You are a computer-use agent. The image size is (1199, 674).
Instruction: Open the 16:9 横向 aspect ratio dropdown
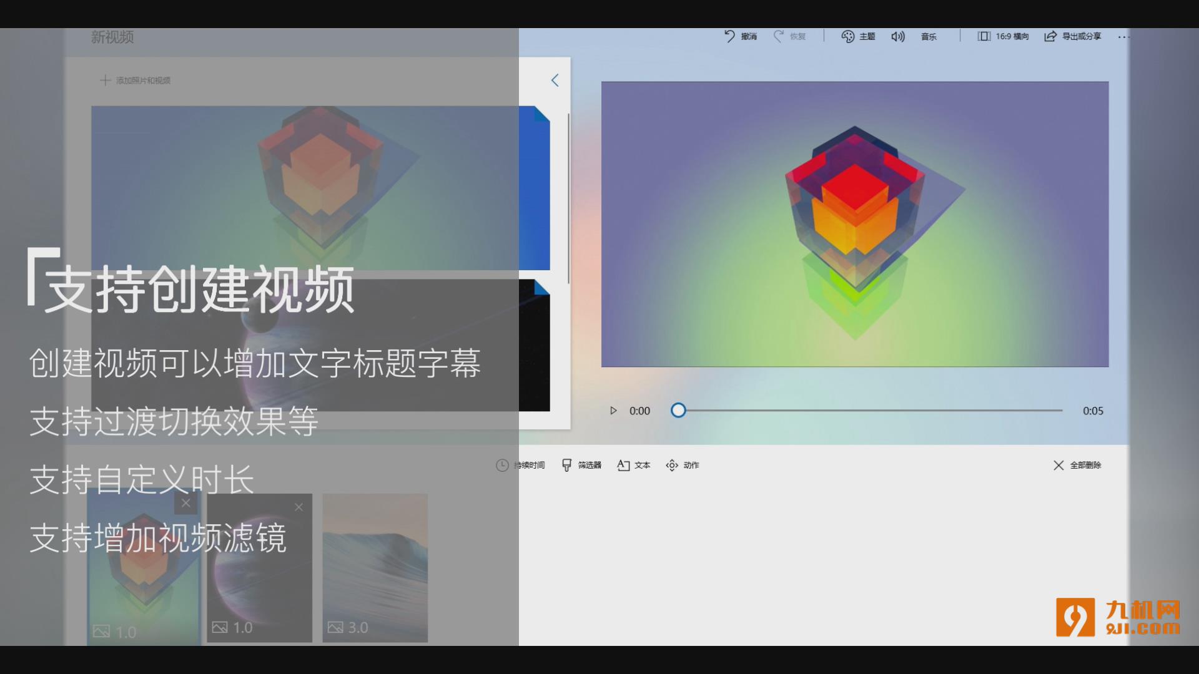click(1003, 36)
